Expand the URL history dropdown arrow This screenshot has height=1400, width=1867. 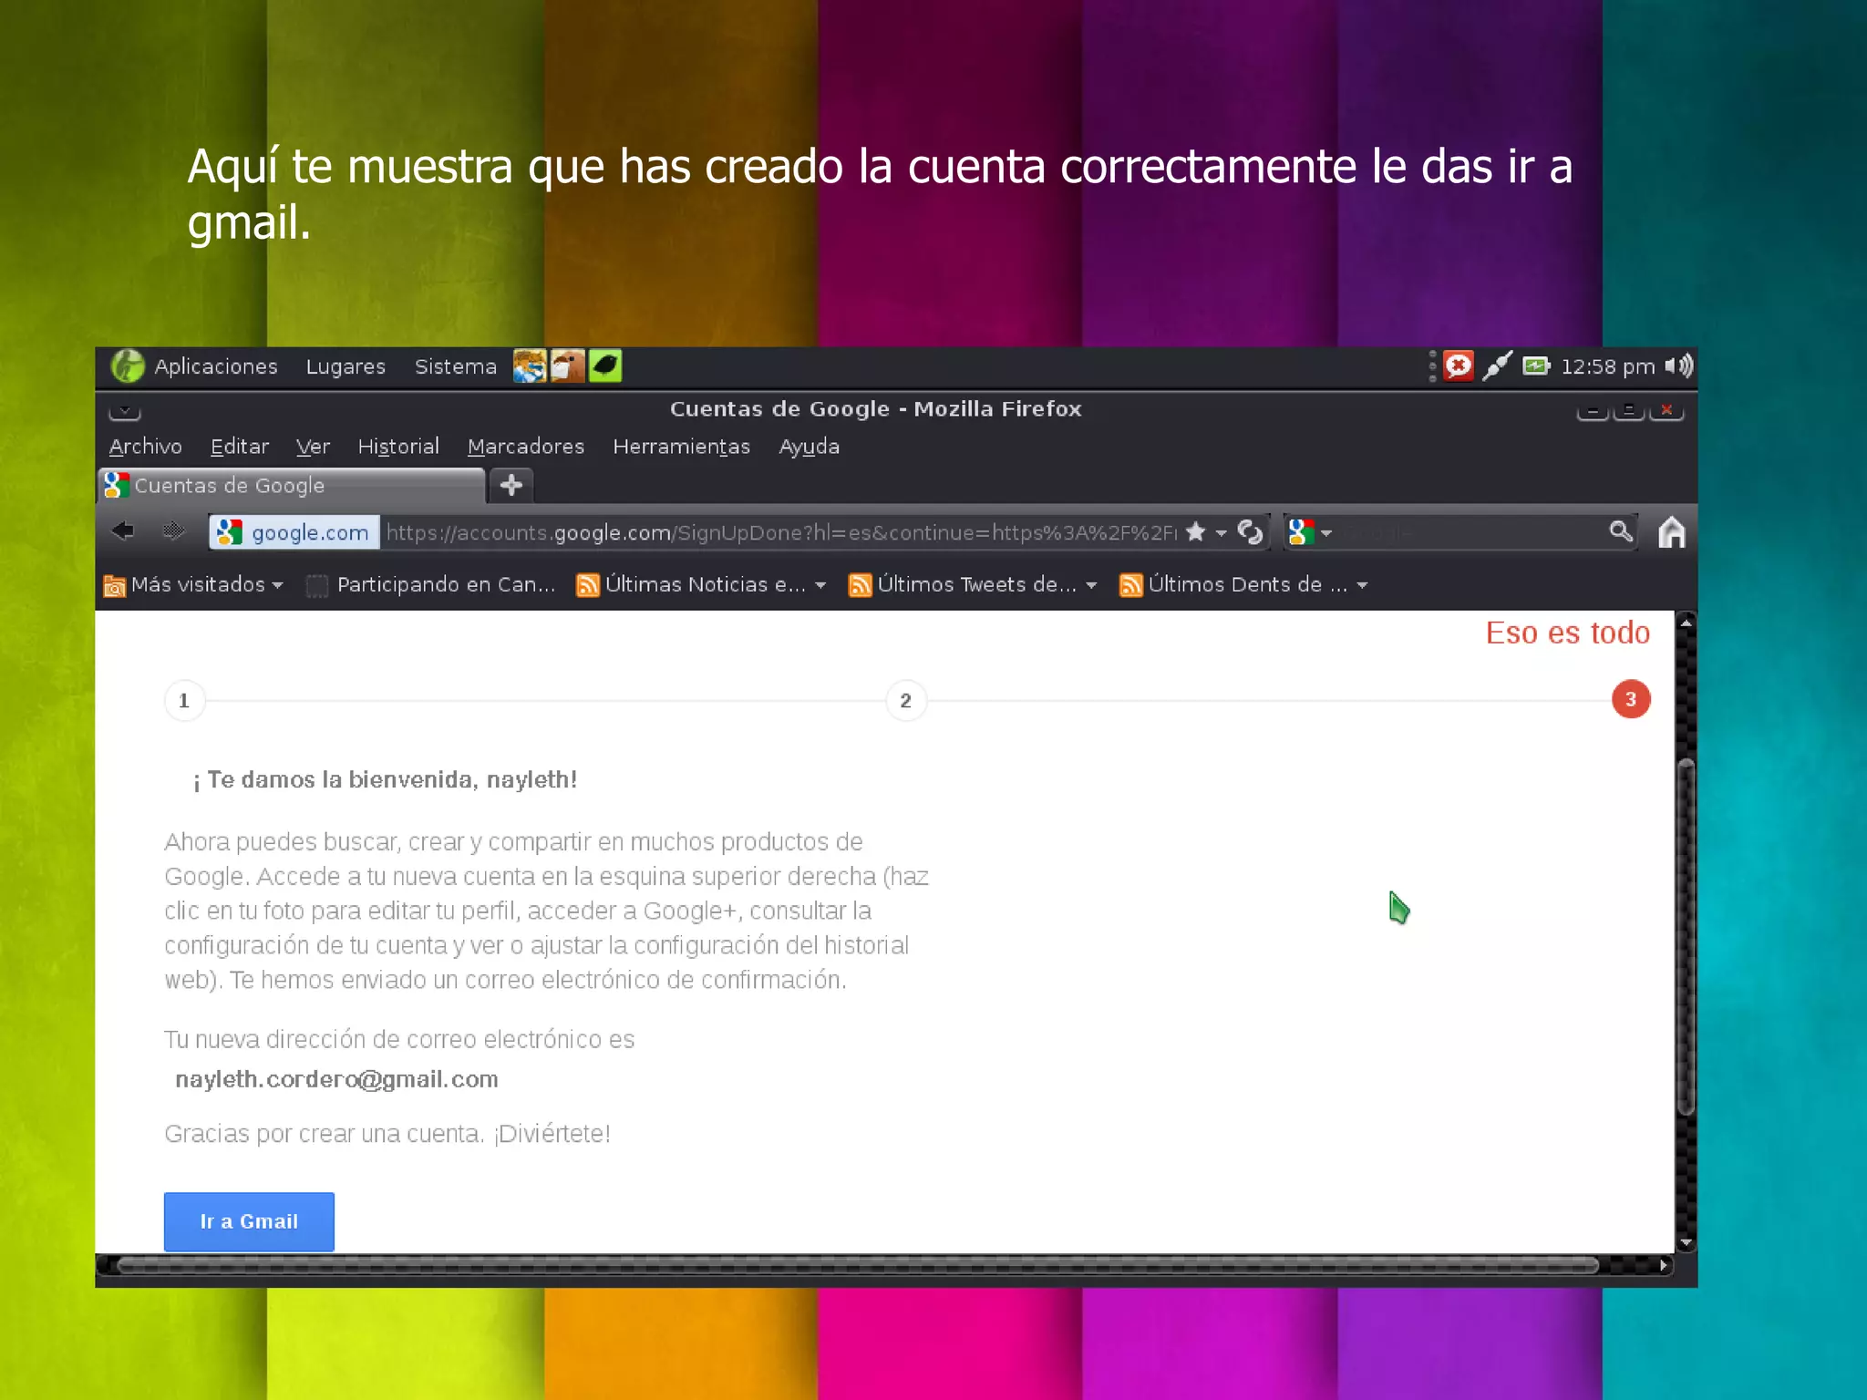point(1221,533)
